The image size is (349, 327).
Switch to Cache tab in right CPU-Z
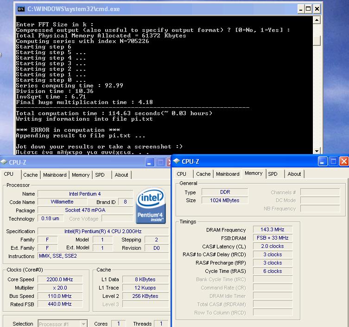(203, 174)
